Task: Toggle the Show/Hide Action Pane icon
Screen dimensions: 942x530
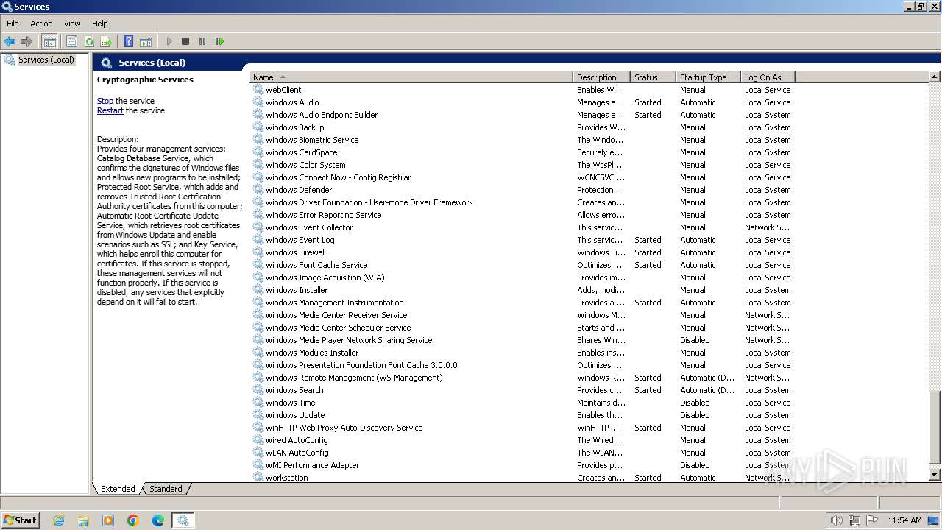Action: (x=146, y=42)
